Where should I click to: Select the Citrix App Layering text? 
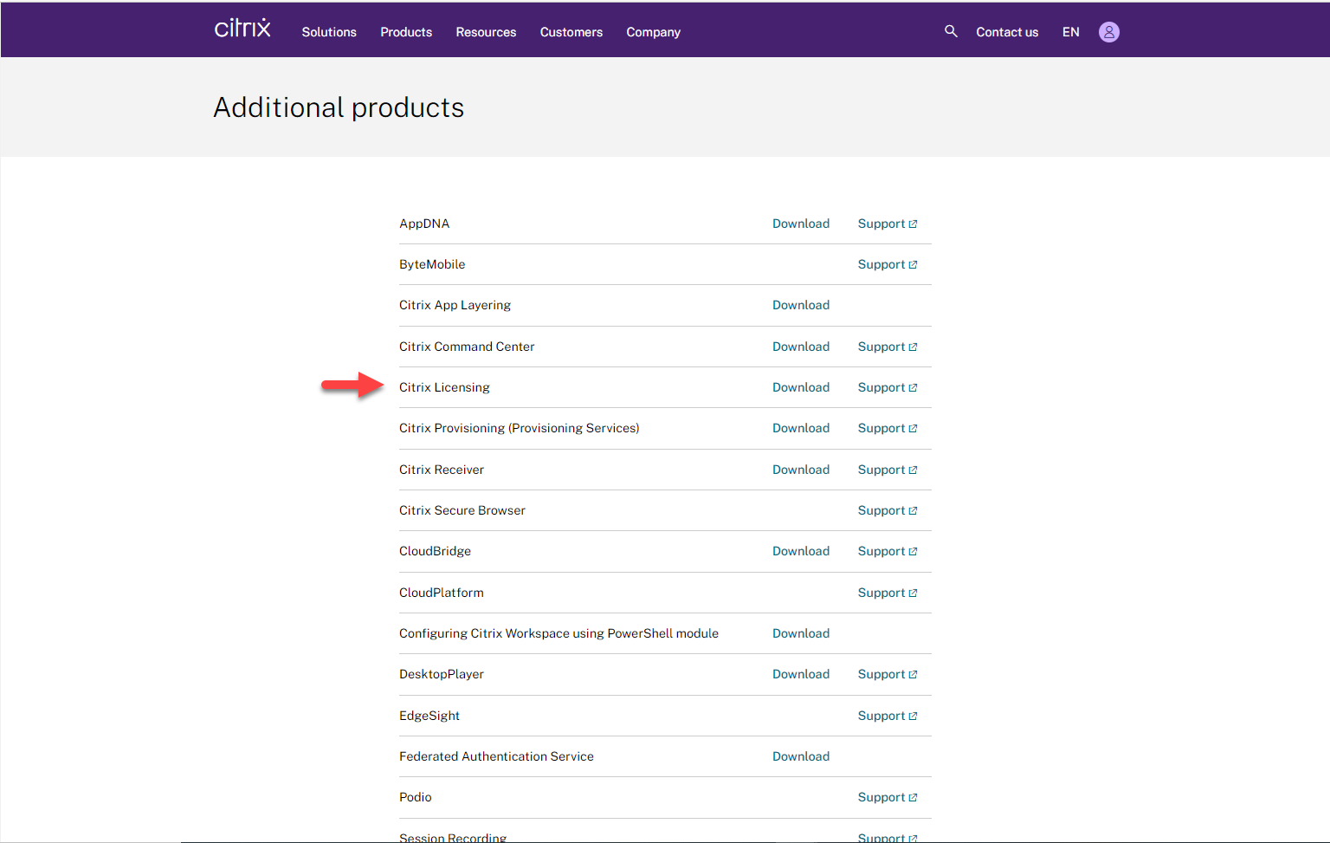pyautogui.click(x=455, y=305)
